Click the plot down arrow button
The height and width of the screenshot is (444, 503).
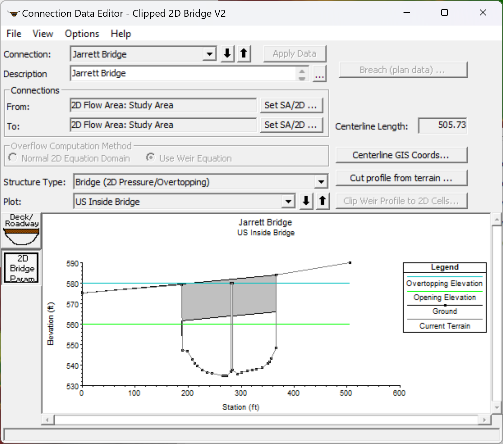pos(306,201)
